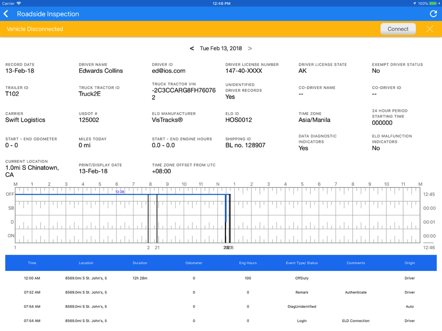Click the OFF row label on graph

click(10, 194)
